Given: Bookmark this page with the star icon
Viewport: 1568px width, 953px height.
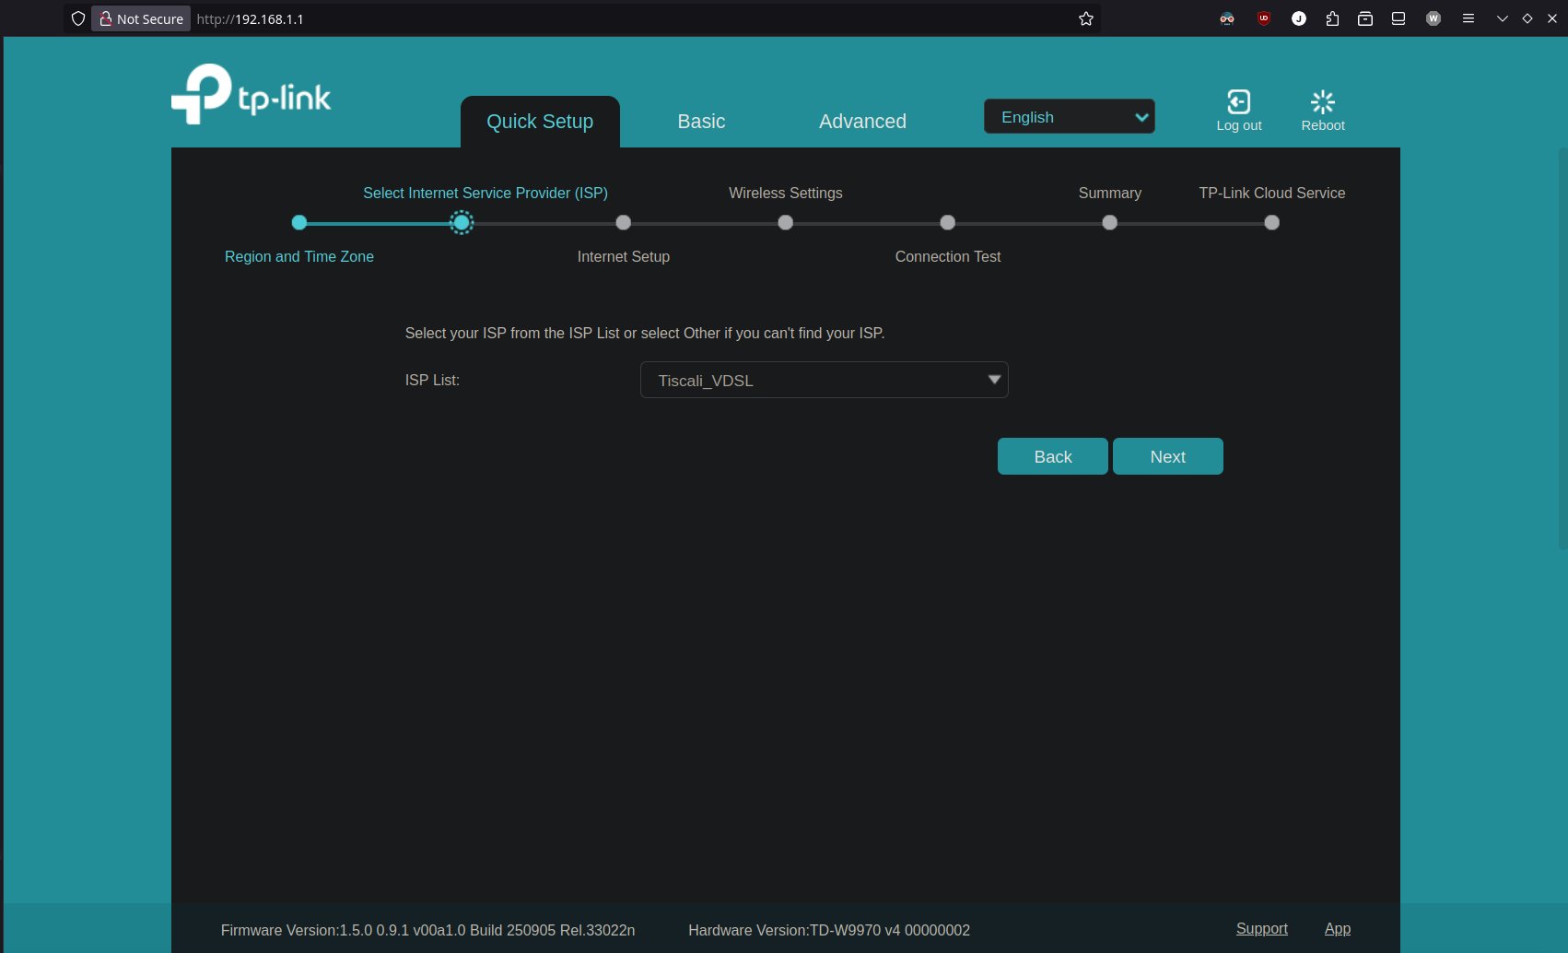Looking at the screenshot, I should [x=1086, y=18].
